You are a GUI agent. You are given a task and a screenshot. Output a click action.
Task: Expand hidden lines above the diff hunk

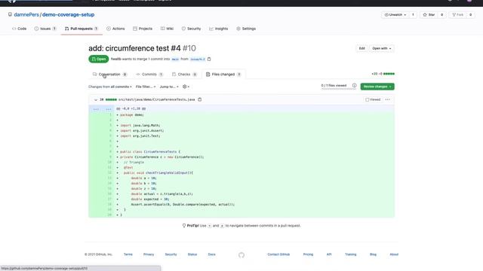(102, 108)
